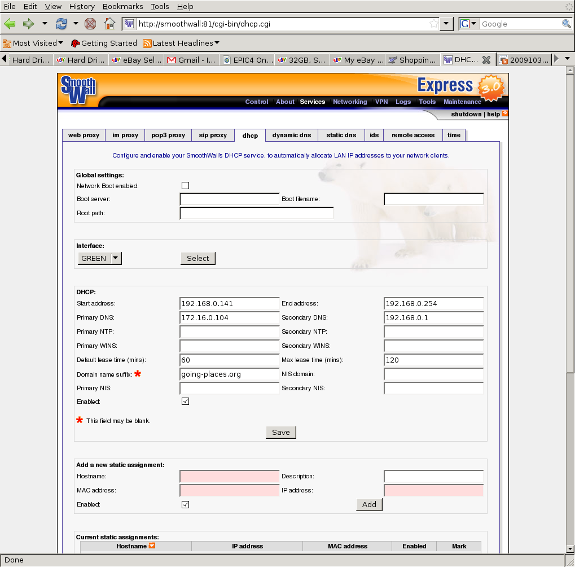Viewport: 575px width, 567px height.
Task: Enable the Network Boot checkbox
Action: click(185, 185)
